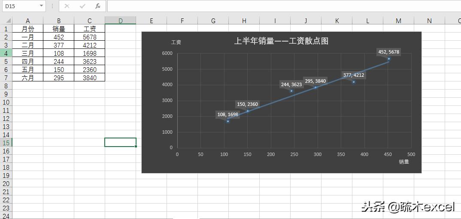
Task: Click the formula bar input area
Action: (284, 6)
